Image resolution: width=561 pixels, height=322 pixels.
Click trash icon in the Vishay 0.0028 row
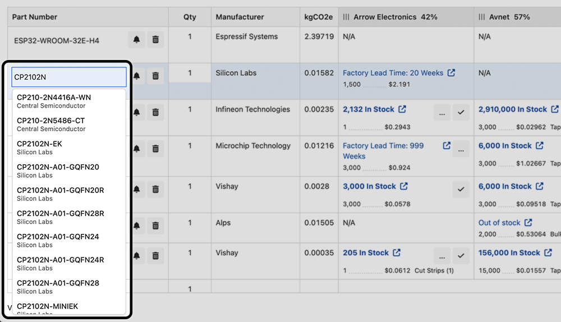(155, 189)
